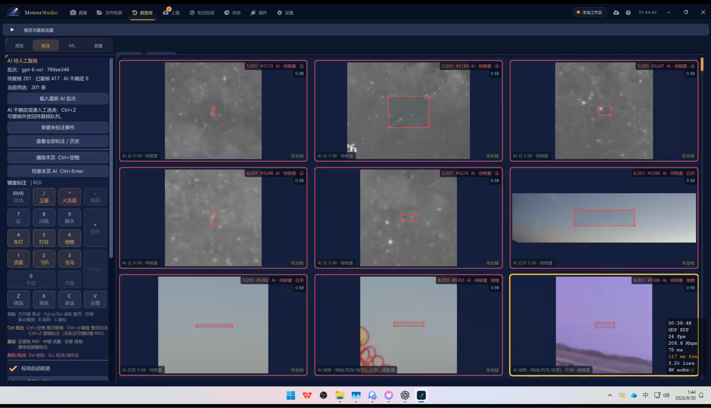Click 查看全部标注 / 历史 button
711x408 pixels.
tap(58, 141)
